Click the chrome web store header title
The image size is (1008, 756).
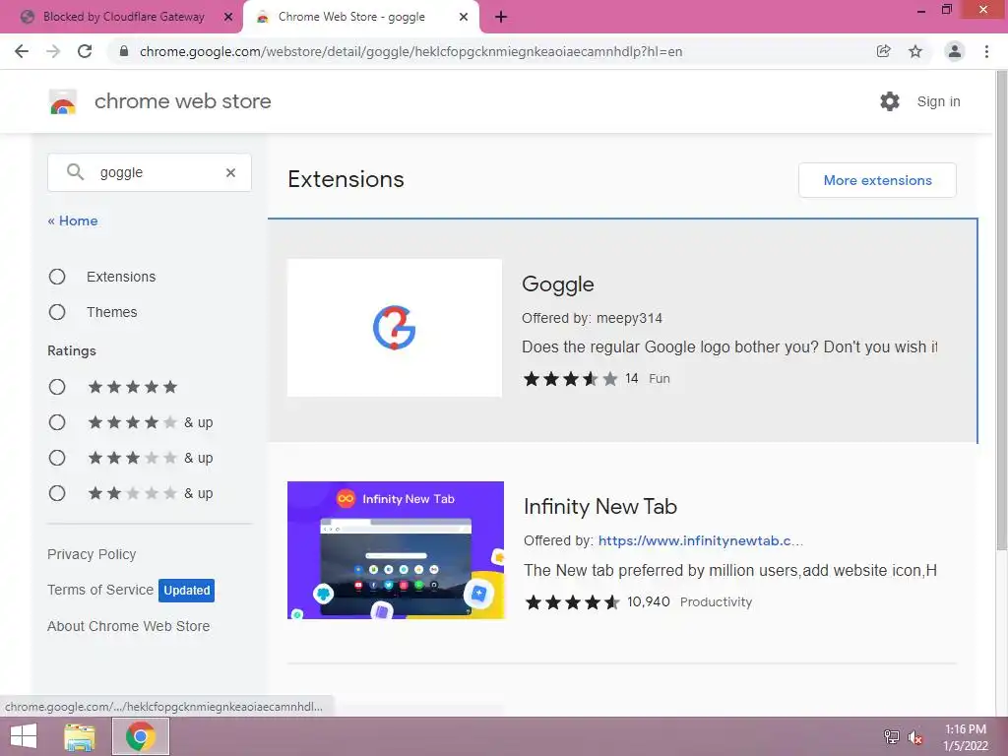coord(182,101)
